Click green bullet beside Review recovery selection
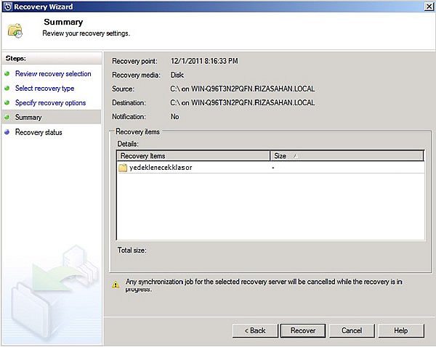436x347 pixels. point(7,74)
